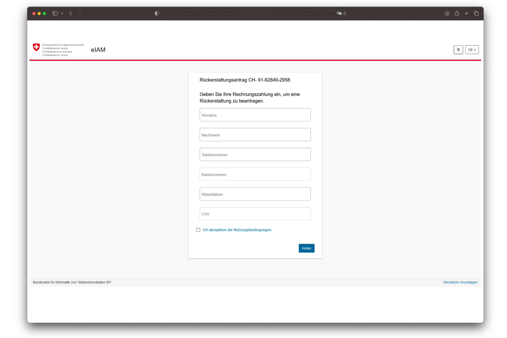Expand the sidebar options chevron

pyautogui.click(x=62, y=13)
